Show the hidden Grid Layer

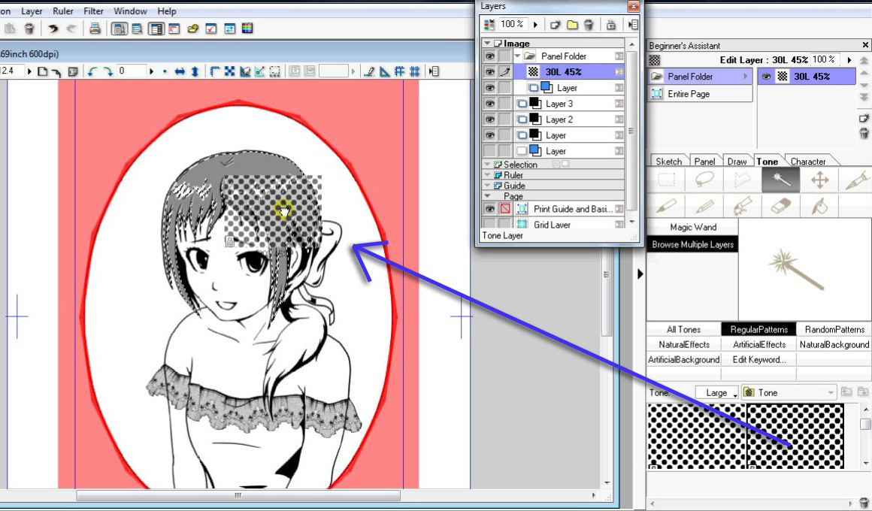(489, 224)
